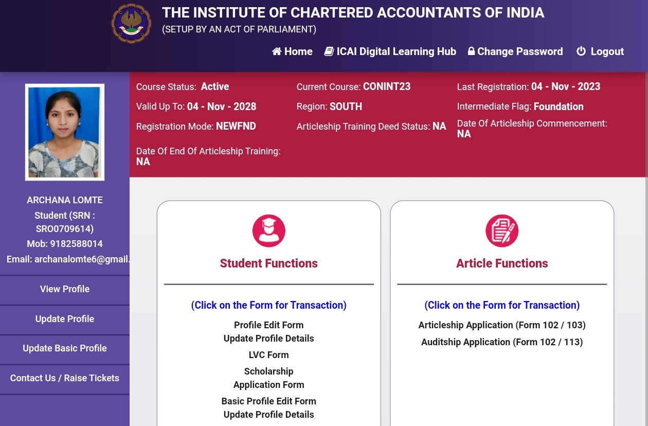Screen dimensions: 648x426
Task: Click the Article Functions heading
Action: 502,263
